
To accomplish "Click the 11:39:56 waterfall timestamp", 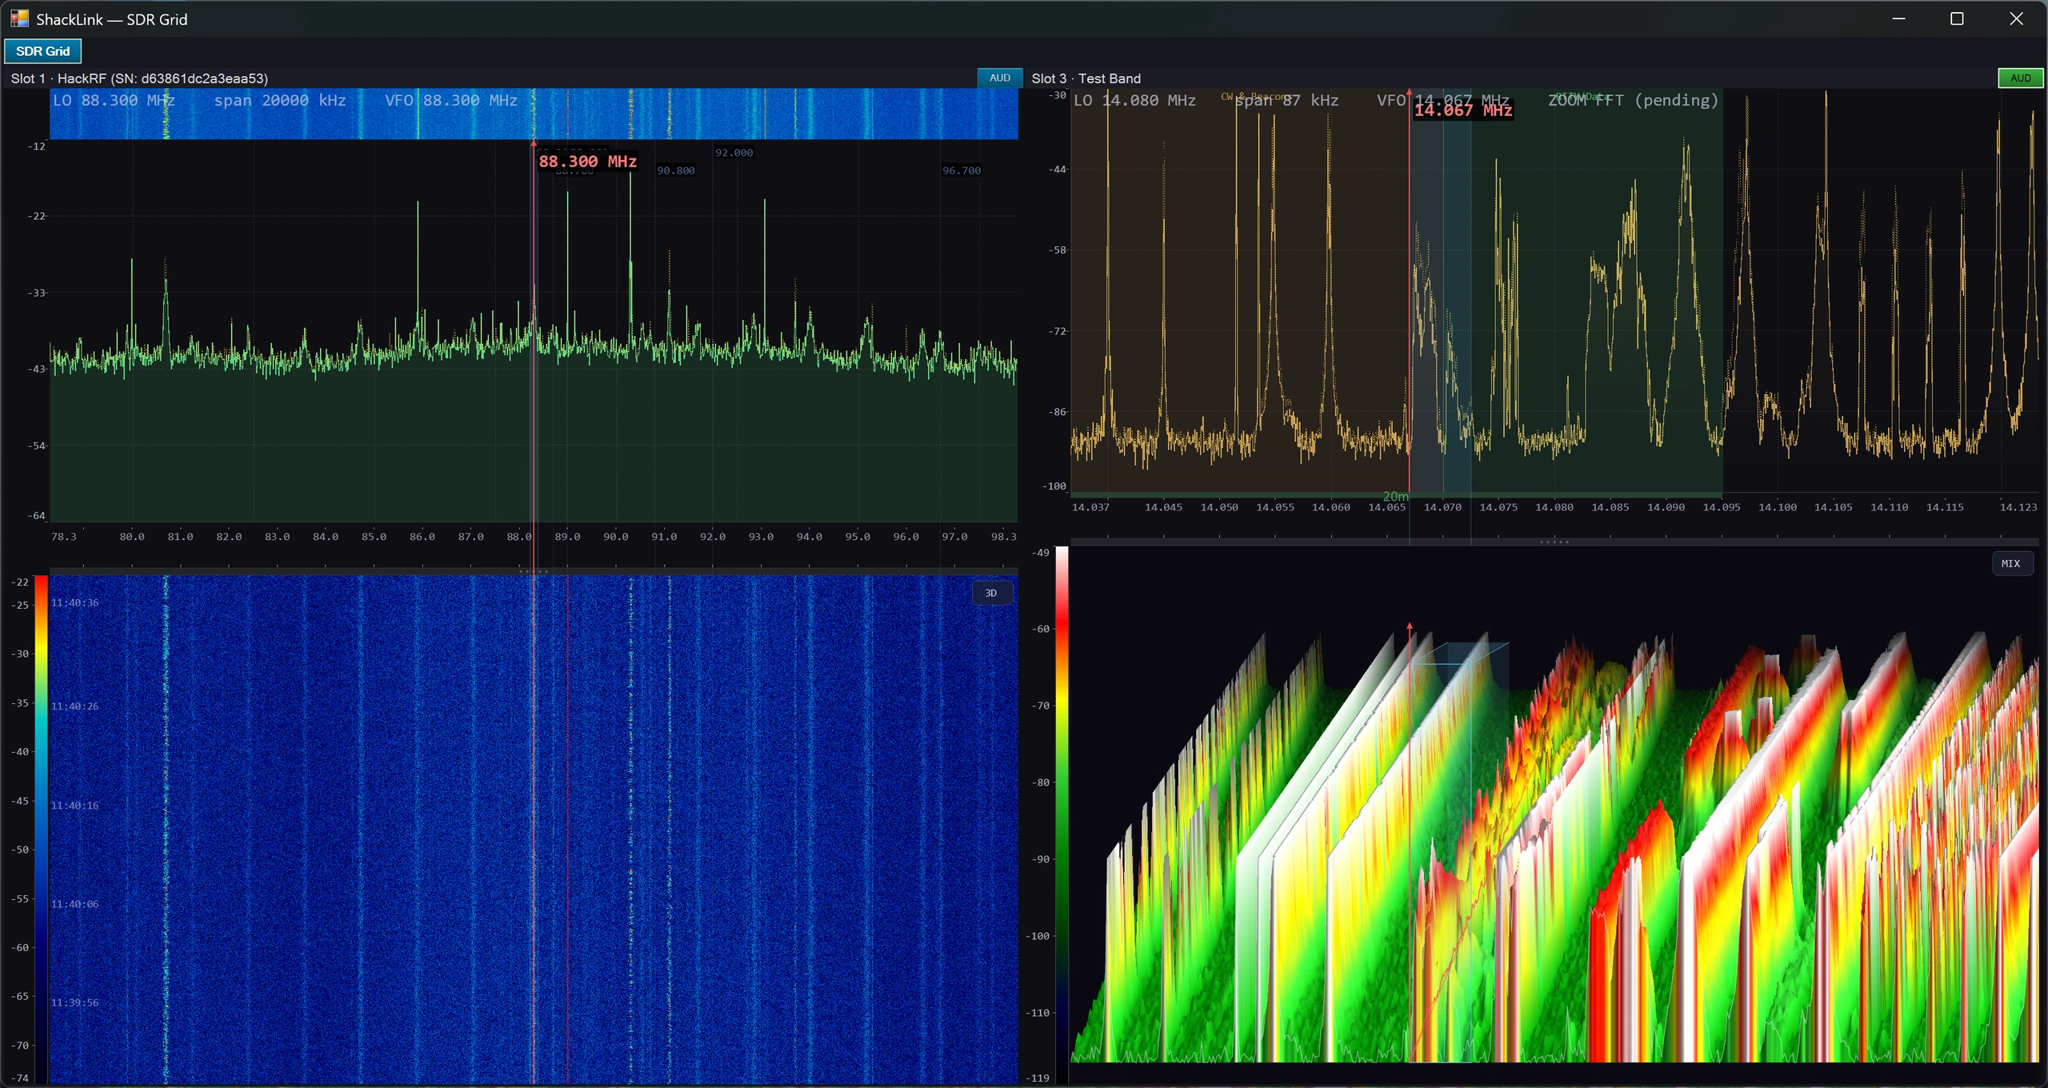I will (x=75, y=1002).
